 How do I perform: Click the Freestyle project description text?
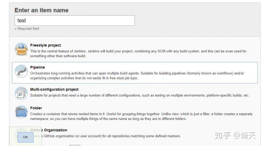click(138, 54)
